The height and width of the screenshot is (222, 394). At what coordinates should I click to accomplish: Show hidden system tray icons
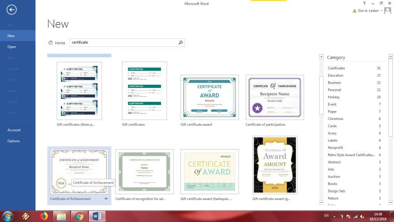(334, 216)
